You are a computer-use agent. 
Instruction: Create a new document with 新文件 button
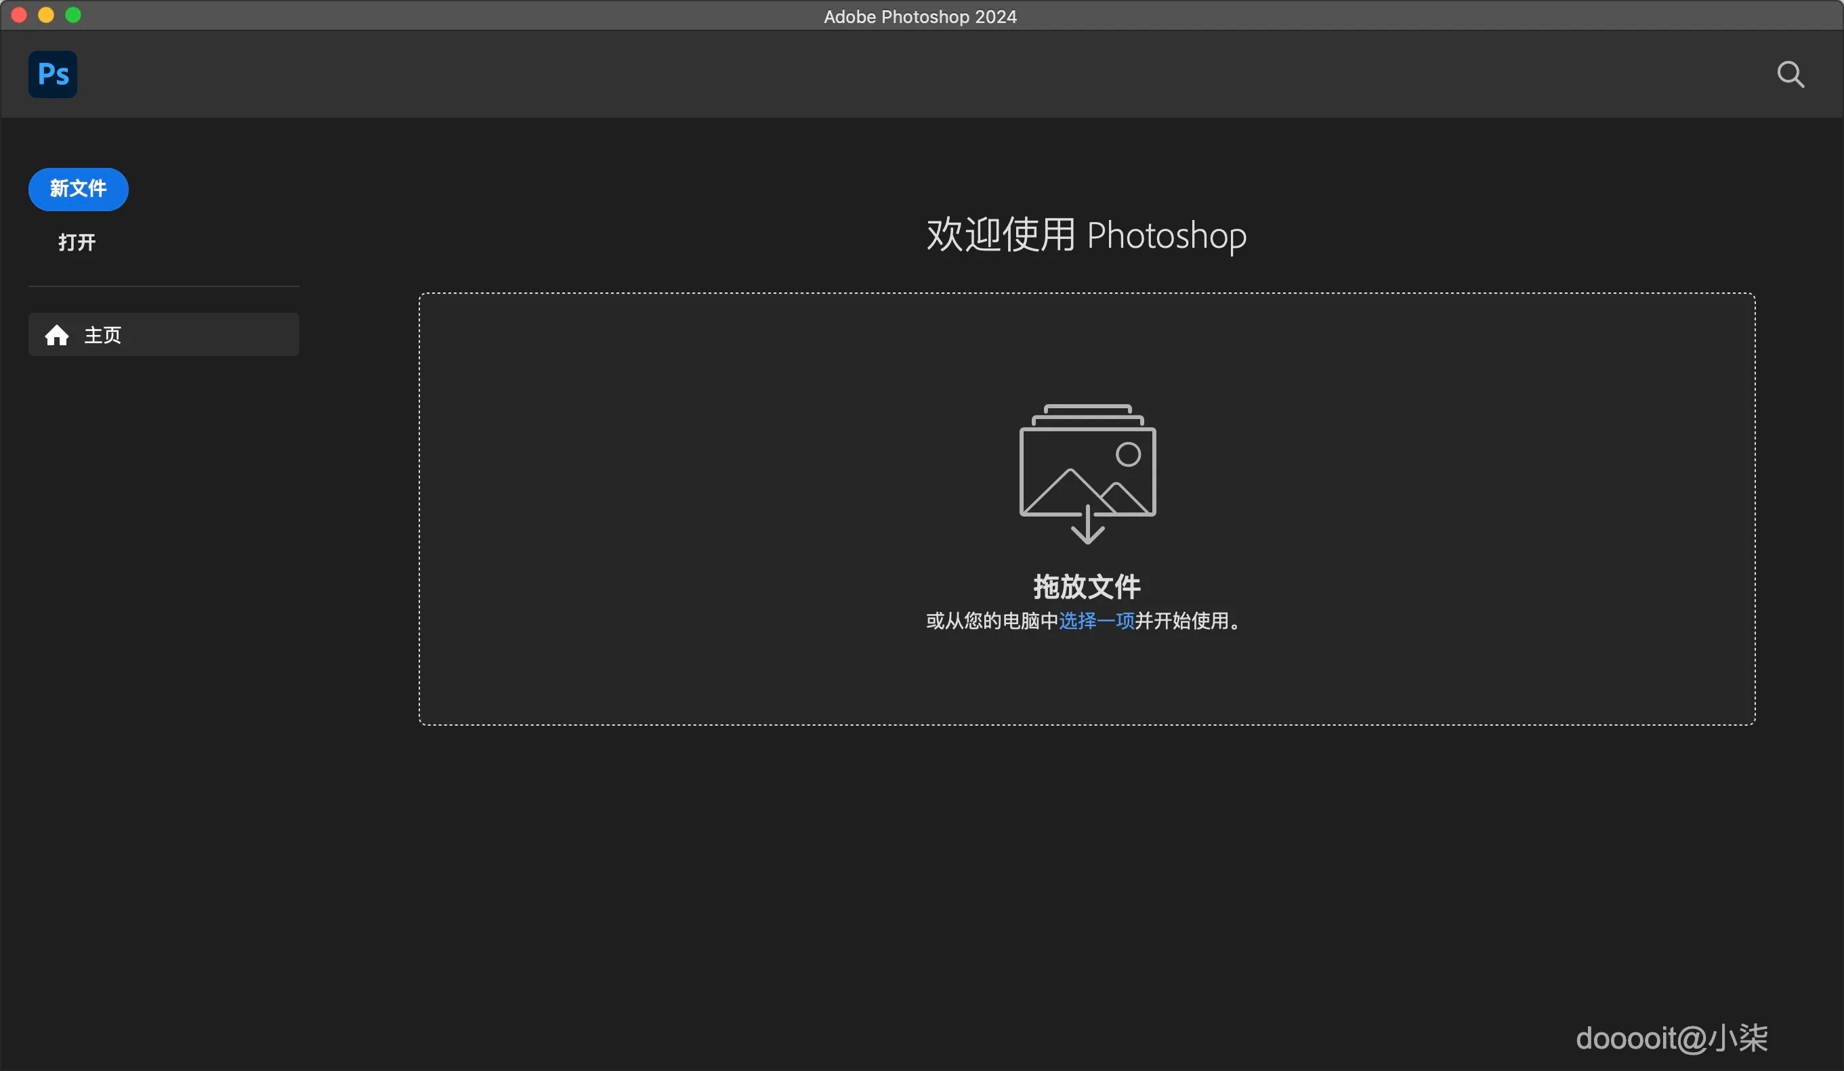pos(77,189)
